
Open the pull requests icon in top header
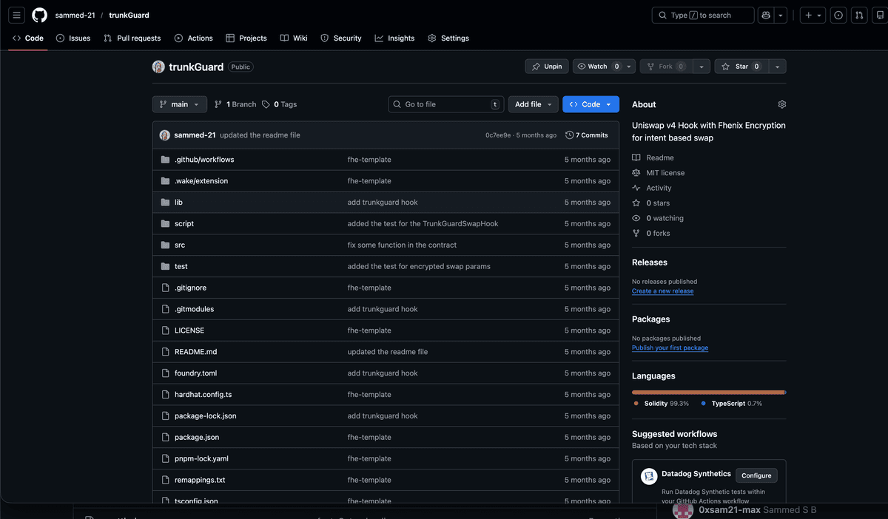tap(859, 15)
